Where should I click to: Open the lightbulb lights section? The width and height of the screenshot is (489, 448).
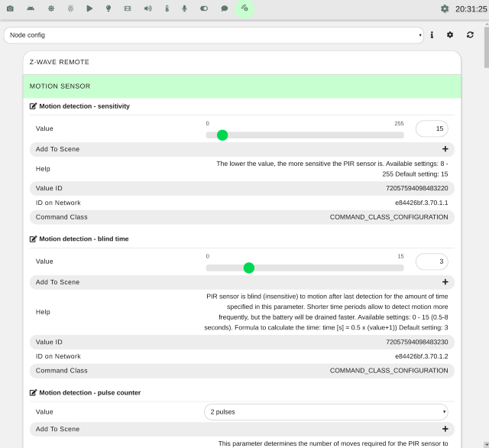(108, 8)
